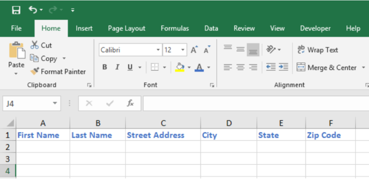Image resolution: width=369 pixels, height=180 pixels.
Task: Select the Format Painter brush icon
Action: pyautogui.click(x=35, y=71)
